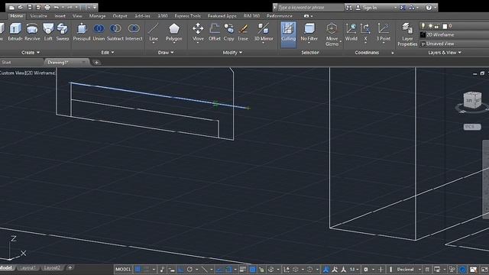This screenshot has width=489, height=275.
Task: Toggle layer 0 lock icon
Action: (x=437, y=26)
